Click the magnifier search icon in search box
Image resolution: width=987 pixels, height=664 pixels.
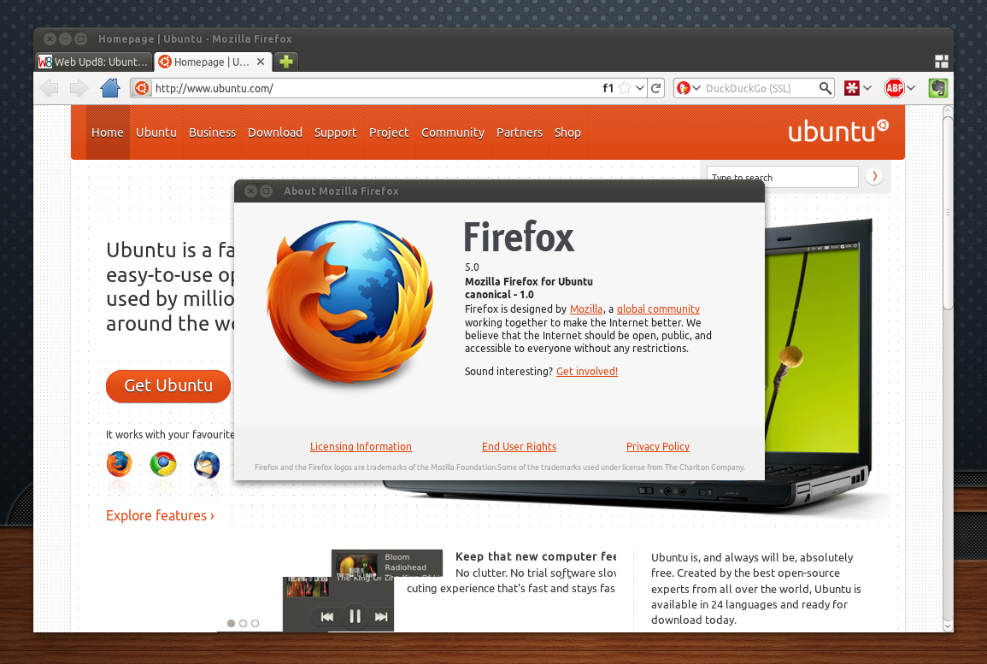pos(825,88)
